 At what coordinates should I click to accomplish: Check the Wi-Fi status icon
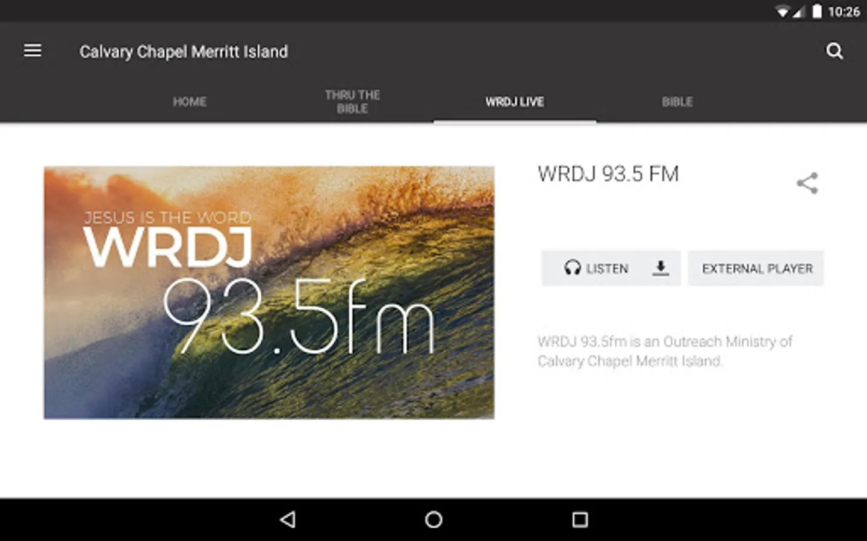783,11
